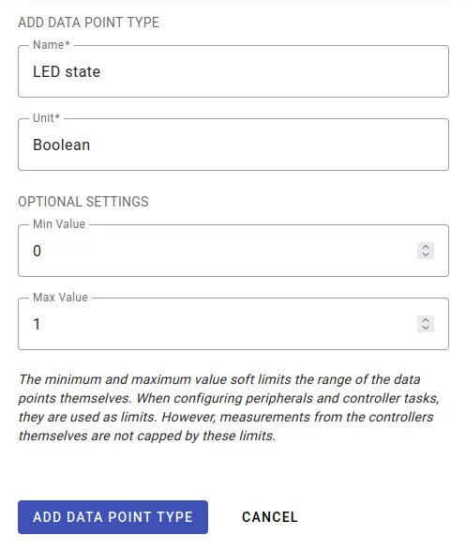Click the help line starting 'they are used'
Image resolution: width=466 pixels, height=551 pixels.
pyautogui.click(x=226, y=417)
